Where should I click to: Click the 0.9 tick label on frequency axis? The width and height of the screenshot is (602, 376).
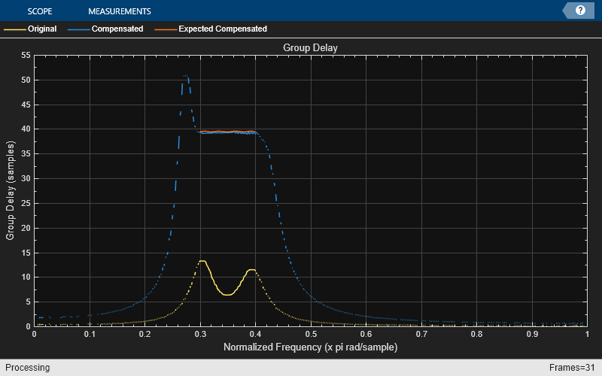[x=532, y=334]
